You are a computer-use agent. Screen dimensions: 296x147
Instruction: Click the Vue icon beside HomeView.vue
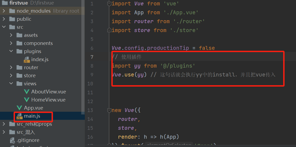coord(27,100)
